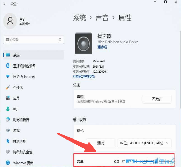Click the network Wi-Fi icon
Image resolution: width=181 pixels, height=167 pixels.
[8, 76]
